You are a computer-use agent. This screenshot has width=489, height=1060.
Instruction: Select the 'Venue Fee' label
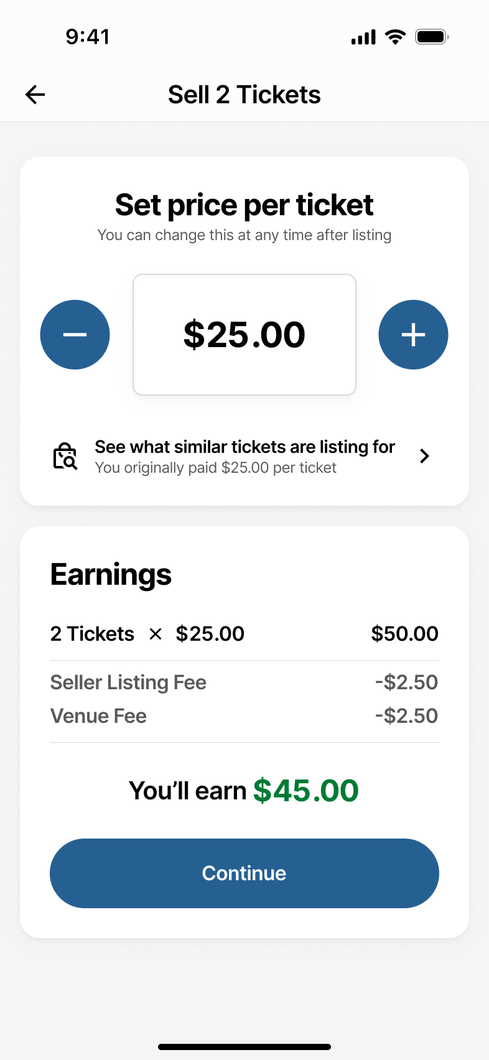(98, 716)
